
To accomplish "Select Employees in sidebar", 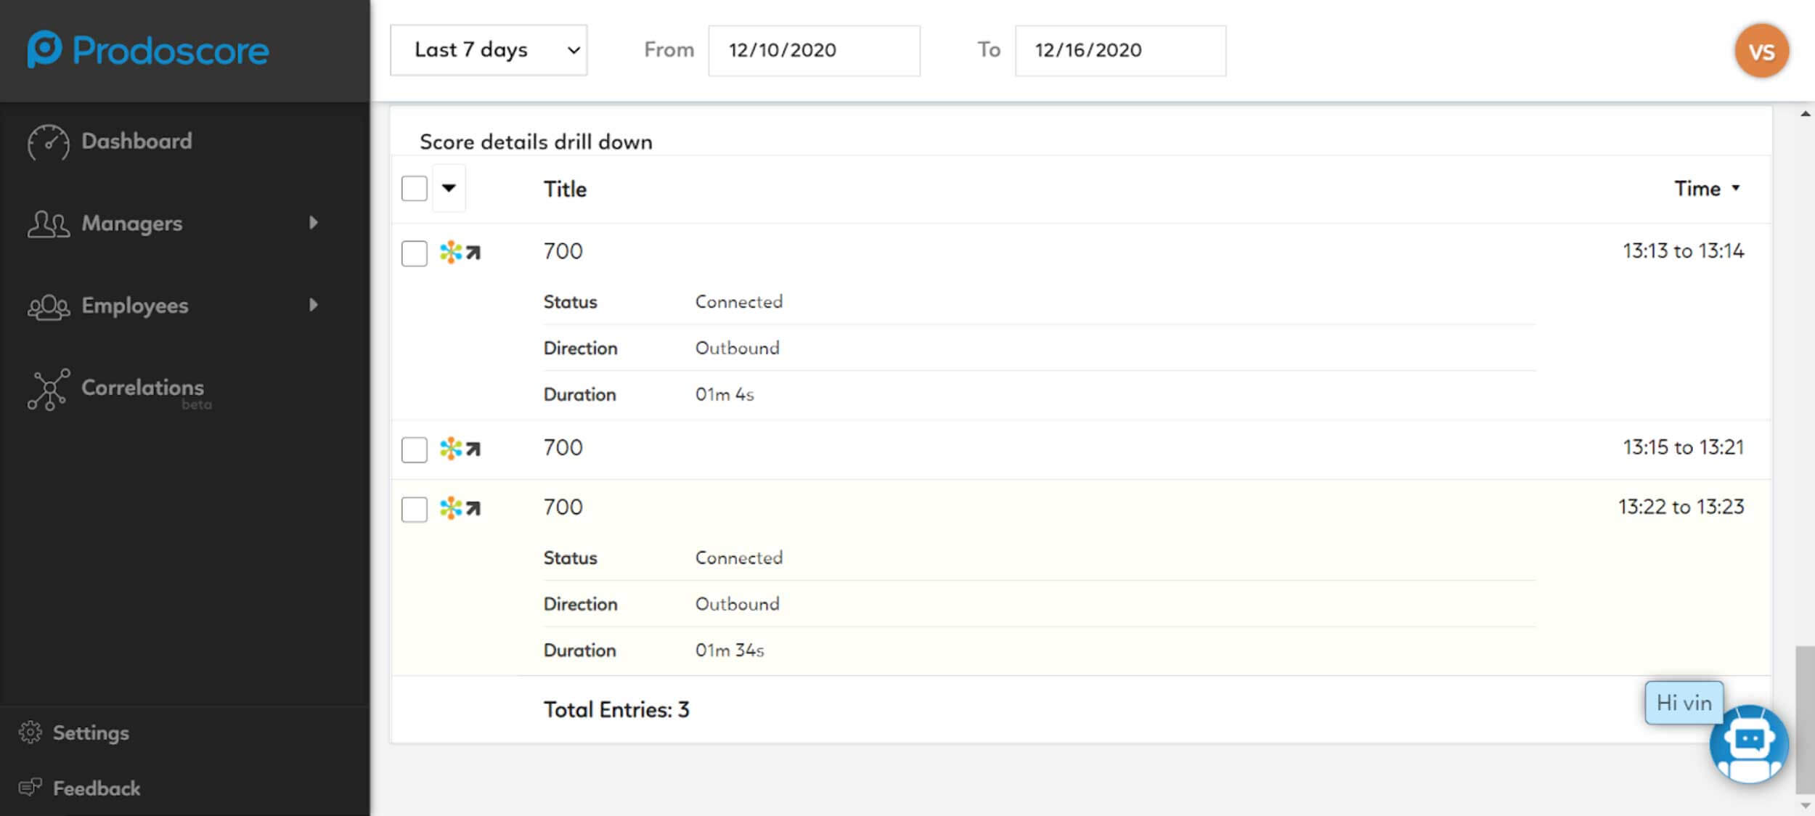I will [x=135, y=306].
